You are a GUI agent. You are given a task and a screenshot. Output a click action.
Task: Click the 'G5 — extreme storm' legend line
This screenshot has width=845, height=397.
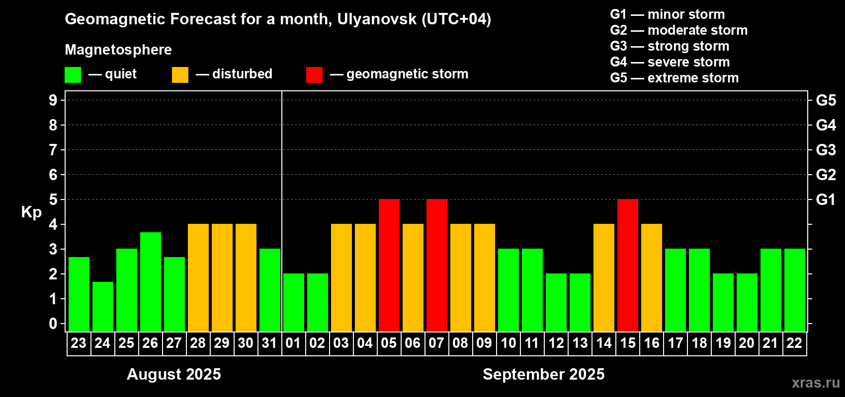[x=675, y=78]
